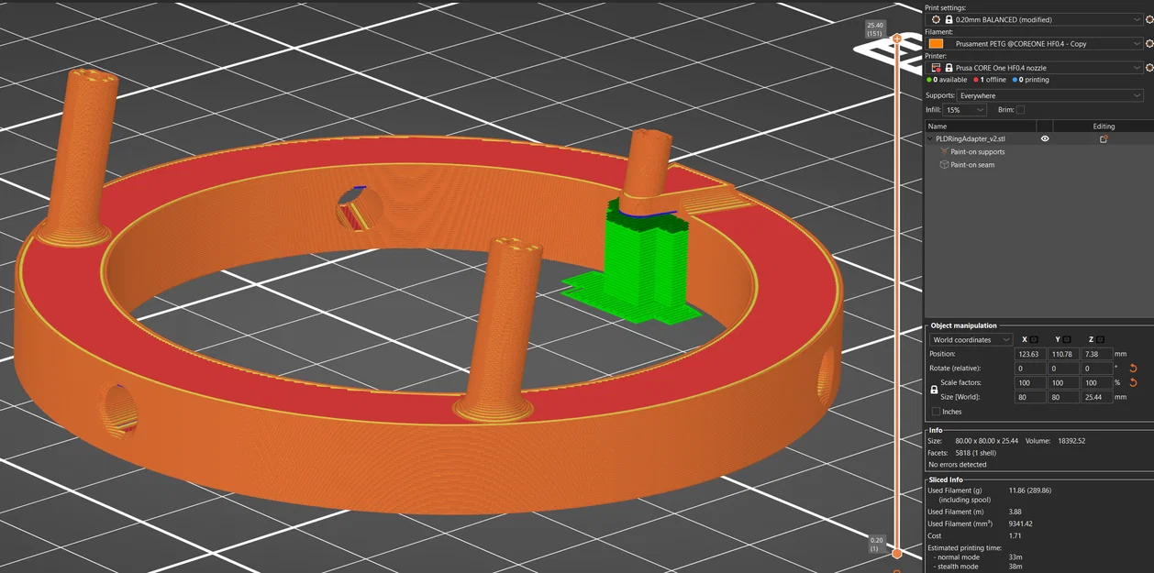Click the Y axis mirror button
The width and height of the screenshot is (1154, 573).
point(1067,340)
